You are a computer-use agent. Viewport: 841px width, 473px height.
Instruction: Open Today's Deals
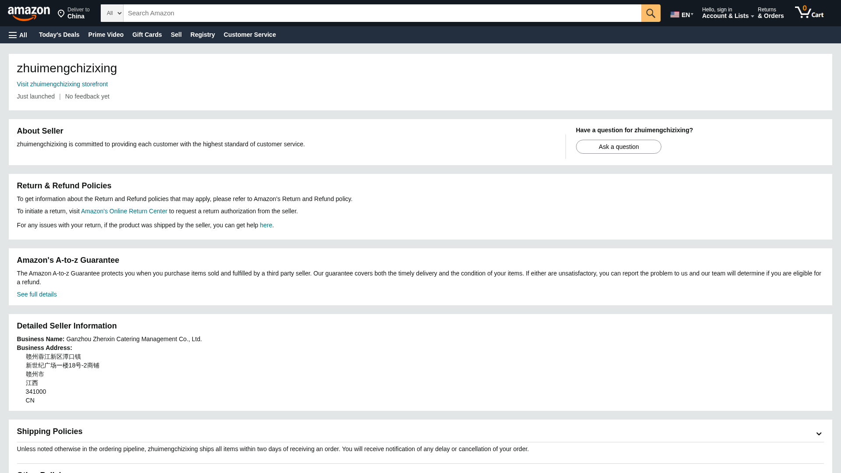tap(59, 35)
